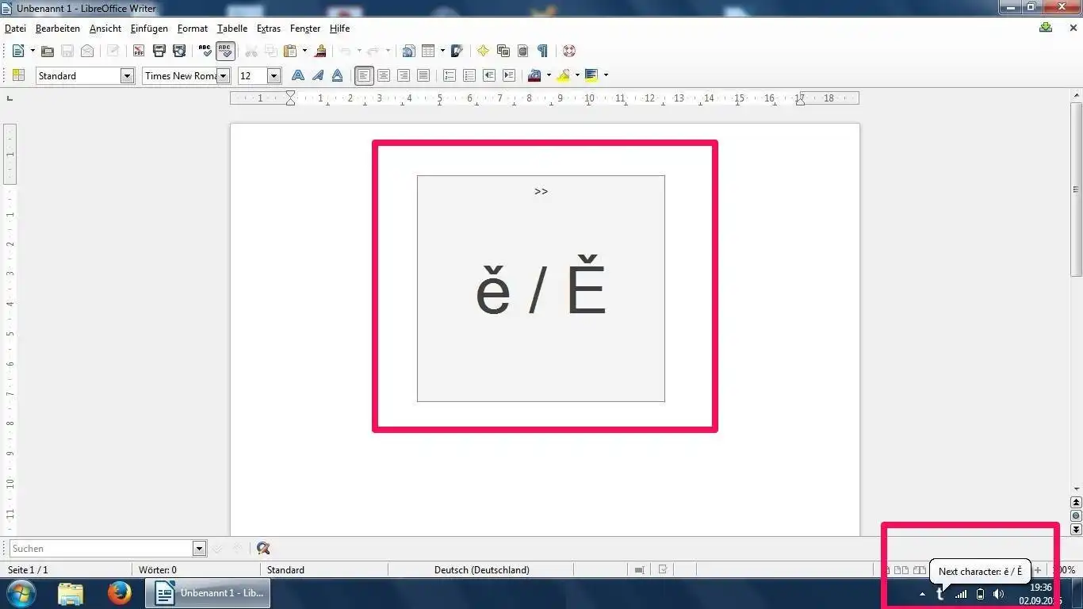Open the Format menu
1083x609 pixels.
coord(193,28)
